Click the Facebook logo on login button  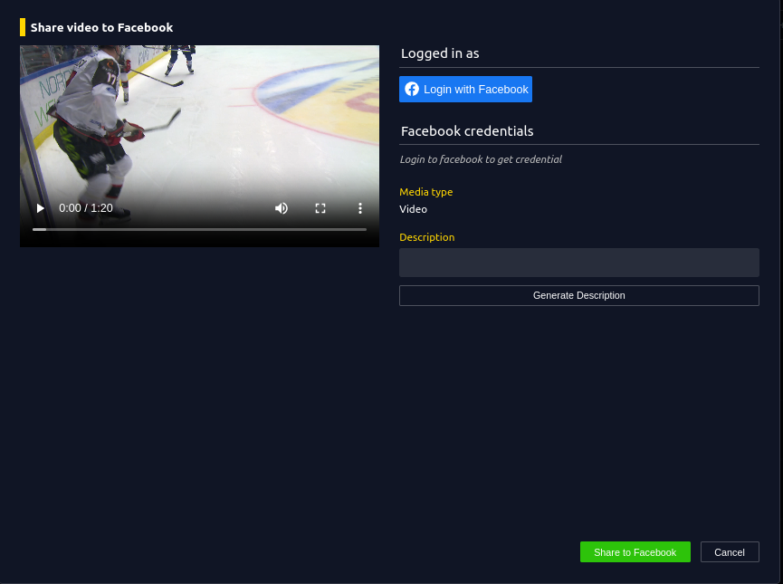tap(412, 89)
